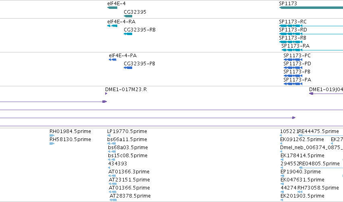
Task: Click the 105221 feature label
Action: click(x=289, y=131)
